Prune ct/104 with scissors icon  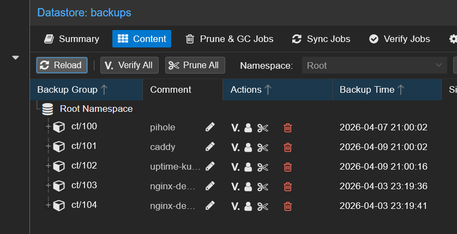263,207
